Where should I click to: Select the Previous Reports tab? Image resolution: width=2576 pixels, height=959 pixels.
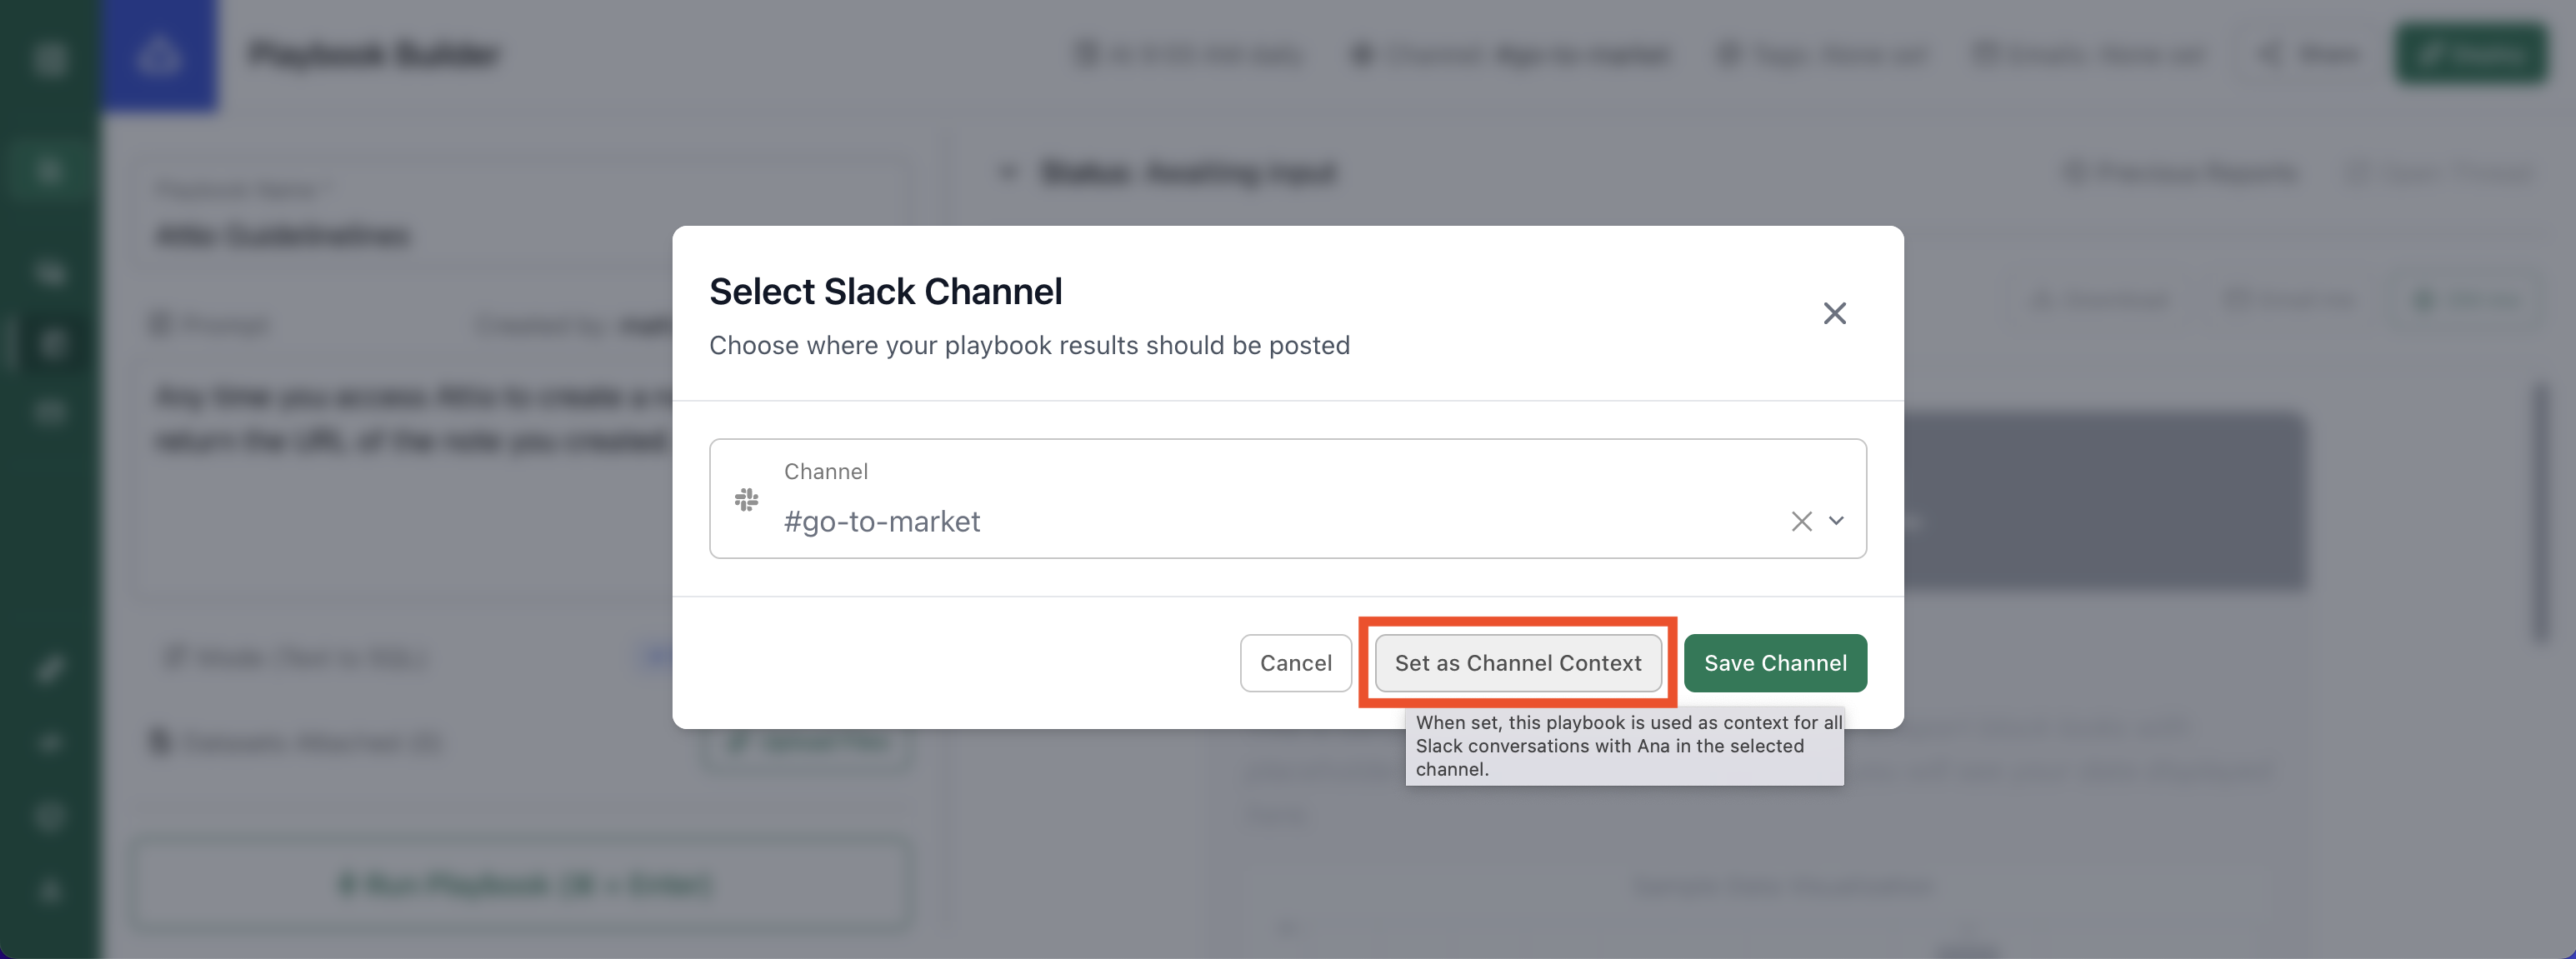2180,172
